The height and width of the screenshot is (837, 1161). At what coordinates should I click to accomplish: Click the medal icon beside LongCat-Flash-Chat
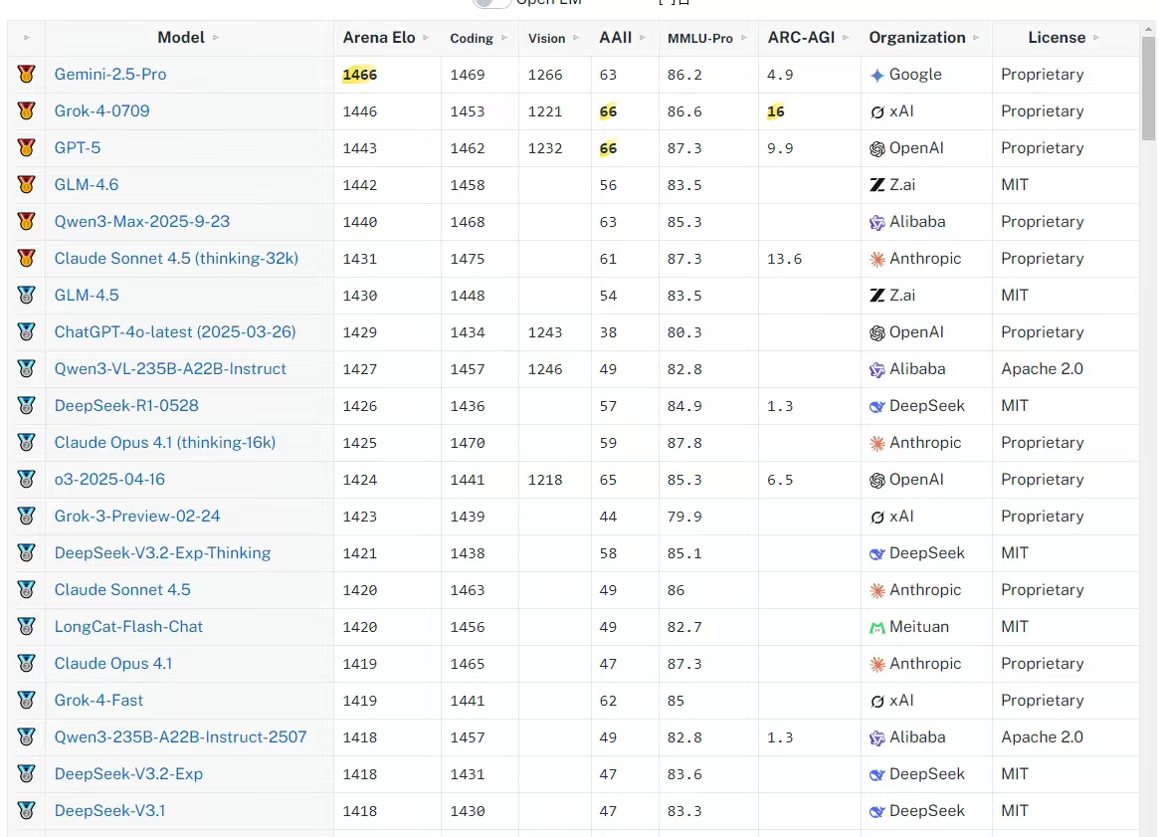click(27, 626)
